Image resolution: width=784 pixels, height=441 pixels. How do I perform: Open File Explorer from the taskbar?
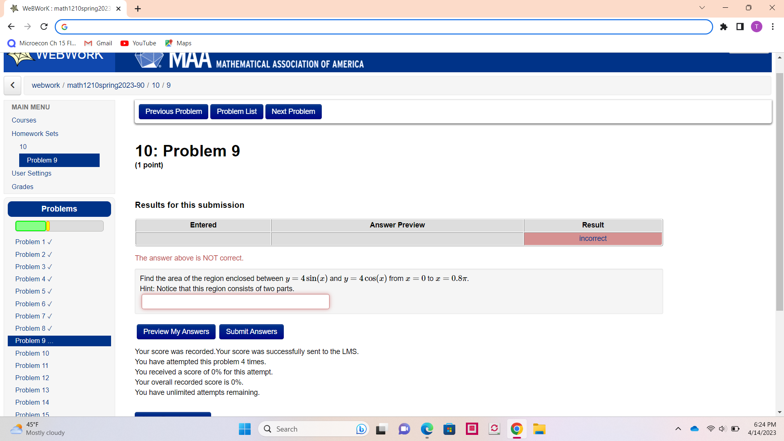click(x=539, y=429)
